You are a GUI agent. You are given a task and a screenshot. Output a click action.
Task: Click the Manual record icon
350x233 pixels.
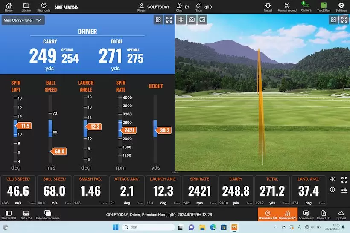(x=287, y=6)
